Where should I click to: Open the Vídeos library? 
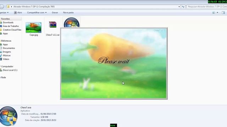click(6, 59)
